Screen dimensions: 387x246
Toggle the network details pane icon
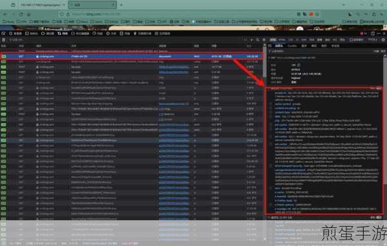tap(270, 46)
